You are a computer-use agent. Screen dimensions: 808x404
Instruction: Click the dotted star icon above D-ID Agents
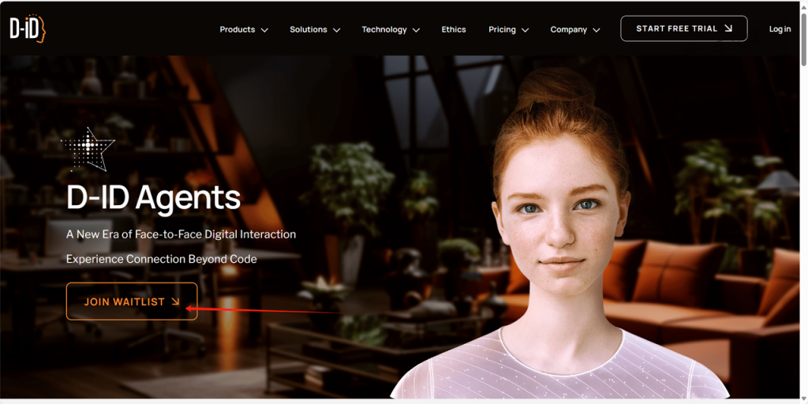(88, 149)
